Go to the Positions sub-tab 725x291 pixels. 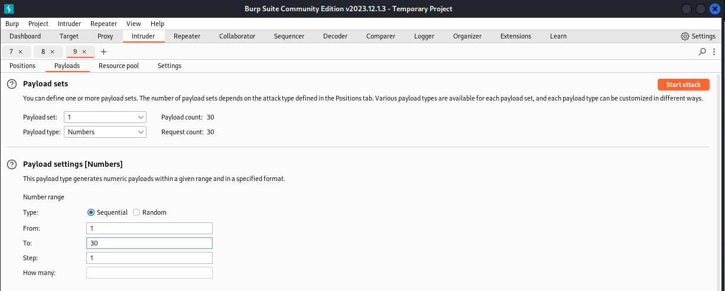point(22,66)
